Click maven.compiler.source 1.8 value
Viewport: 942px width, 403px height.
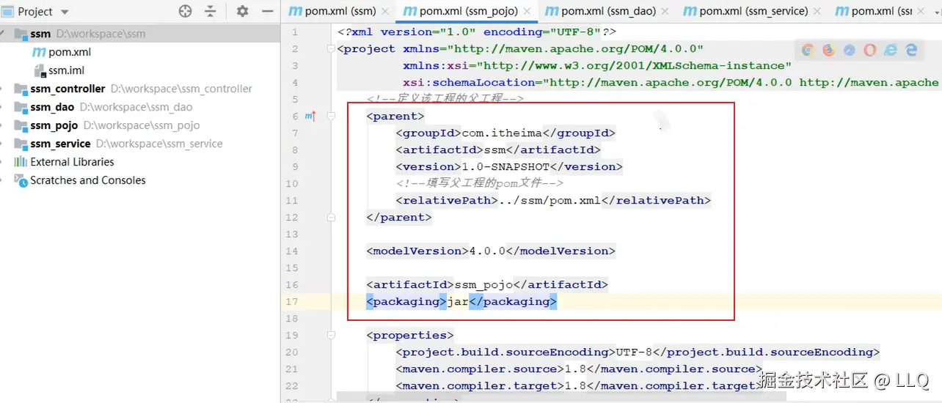575,369
